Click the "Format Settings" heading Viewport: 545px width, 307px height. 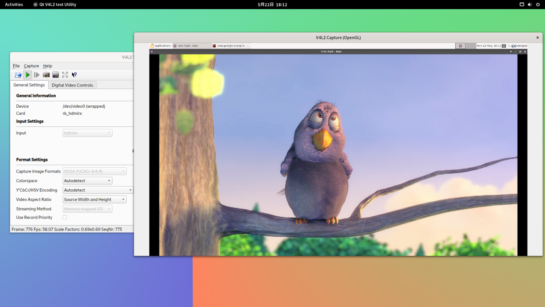[32, 160]
